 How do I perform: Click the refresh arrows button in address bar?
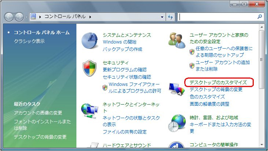[x=170, y=17]
